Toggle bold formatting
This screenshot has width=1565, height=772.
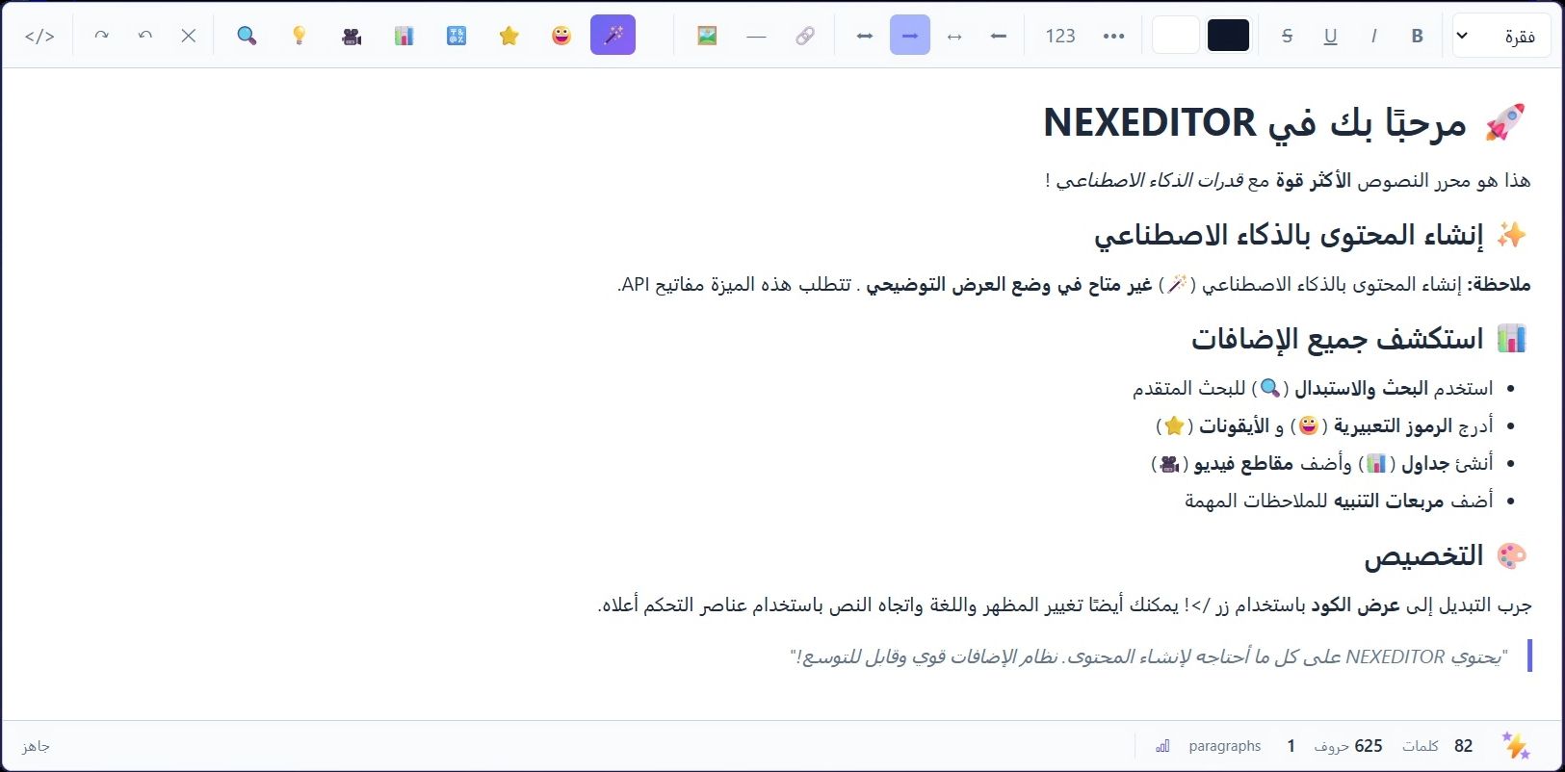click(x=1418, y=37)
